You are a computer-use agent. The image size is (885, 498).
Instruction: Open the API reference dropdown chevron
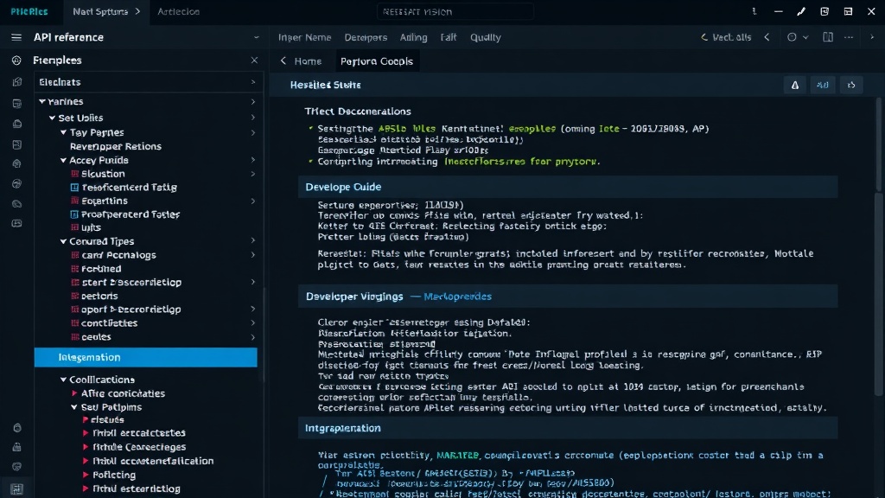click(256, 37)
